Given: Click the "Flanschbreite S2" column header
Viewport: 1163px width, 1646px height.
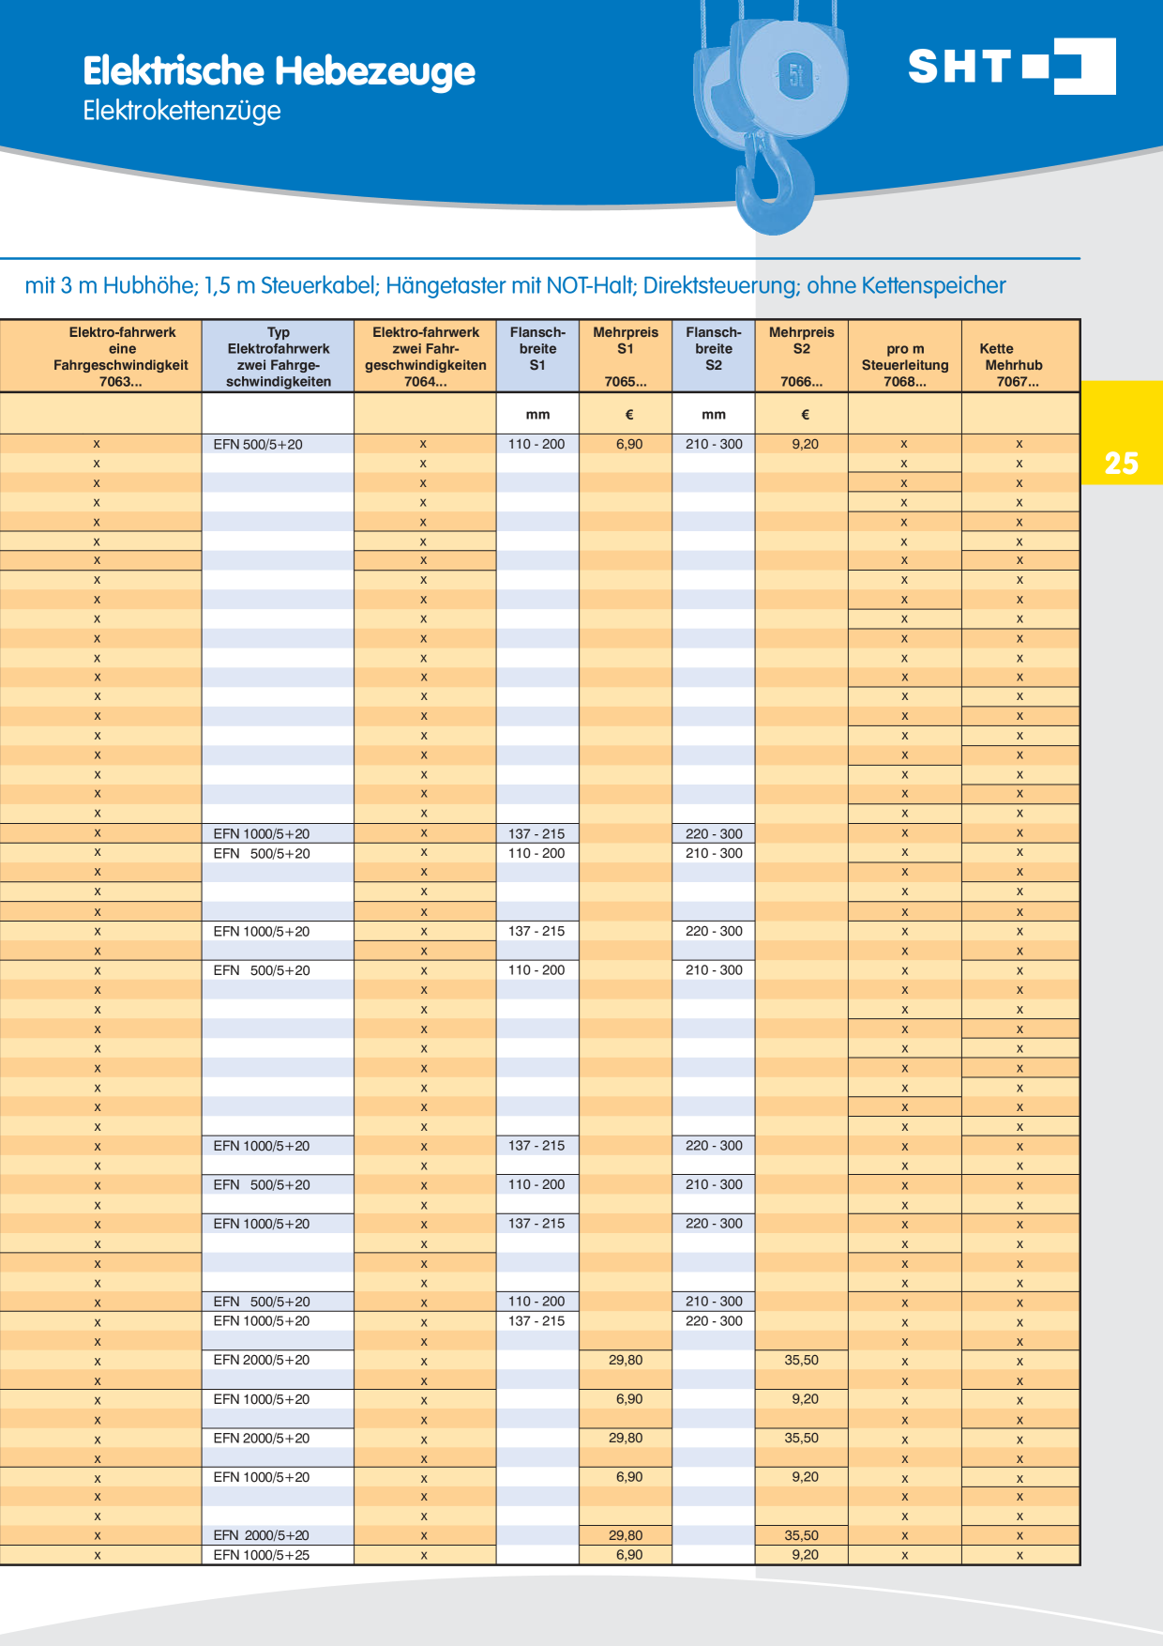Looking at the screenshot, I should pyautogui.click(x=714, y=357).
